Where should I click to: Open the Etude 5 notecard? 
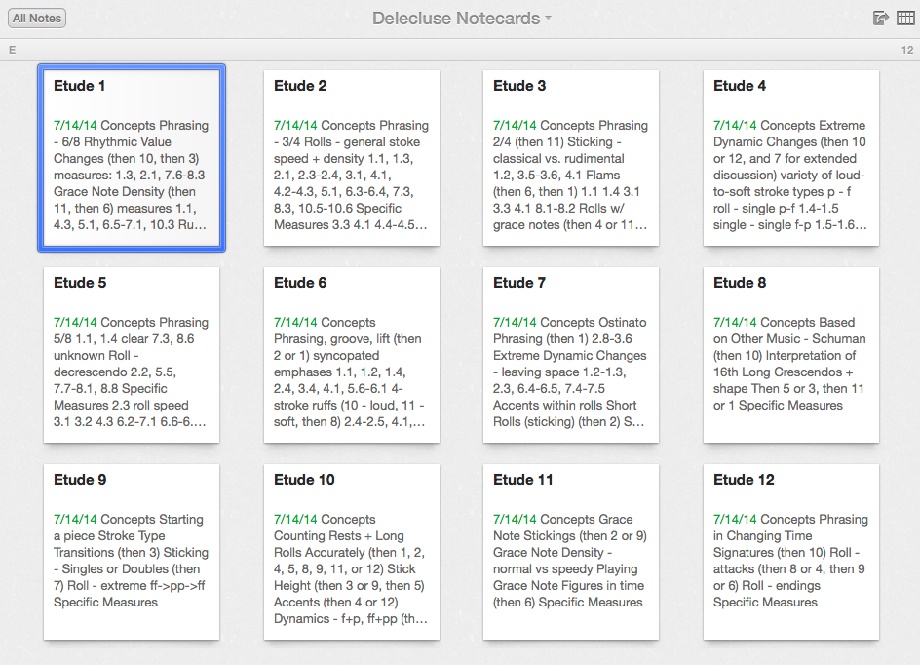pyautogui.click(x=132, y=355)
